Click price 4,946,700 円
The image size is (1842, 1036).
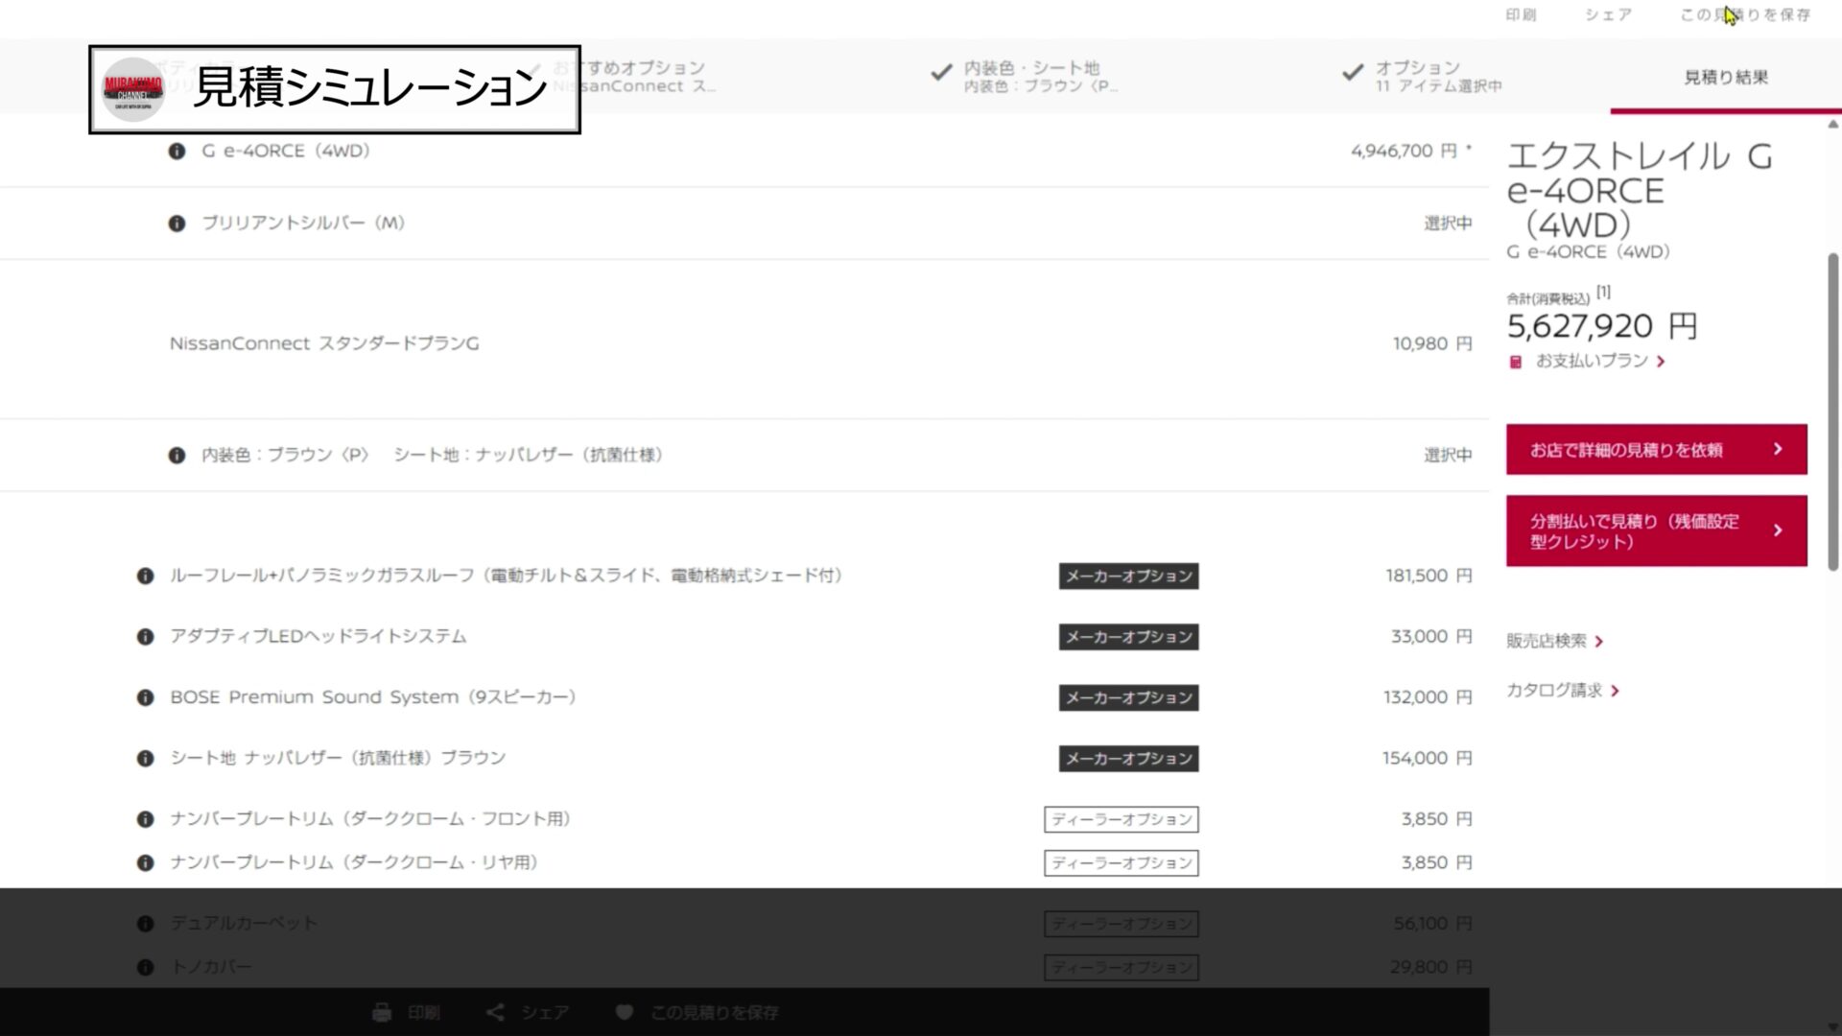point(1404,151)
